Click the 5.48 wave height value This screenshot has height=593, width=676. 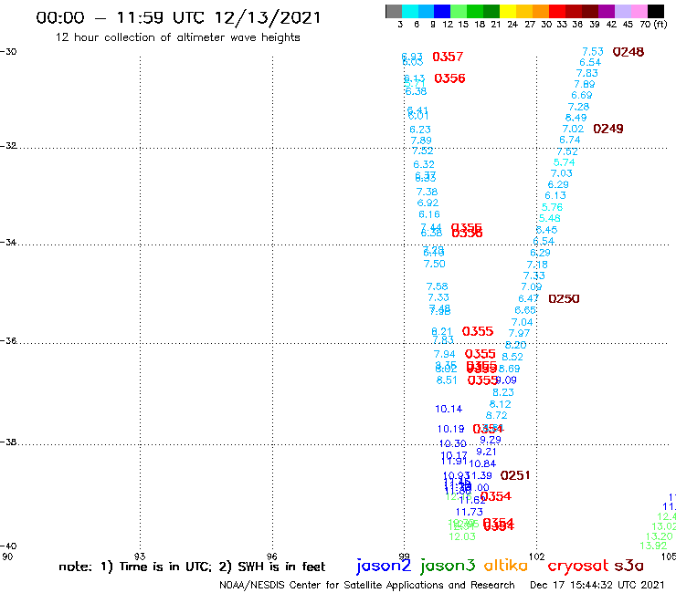pyautogui.click(x=550, y=218)
